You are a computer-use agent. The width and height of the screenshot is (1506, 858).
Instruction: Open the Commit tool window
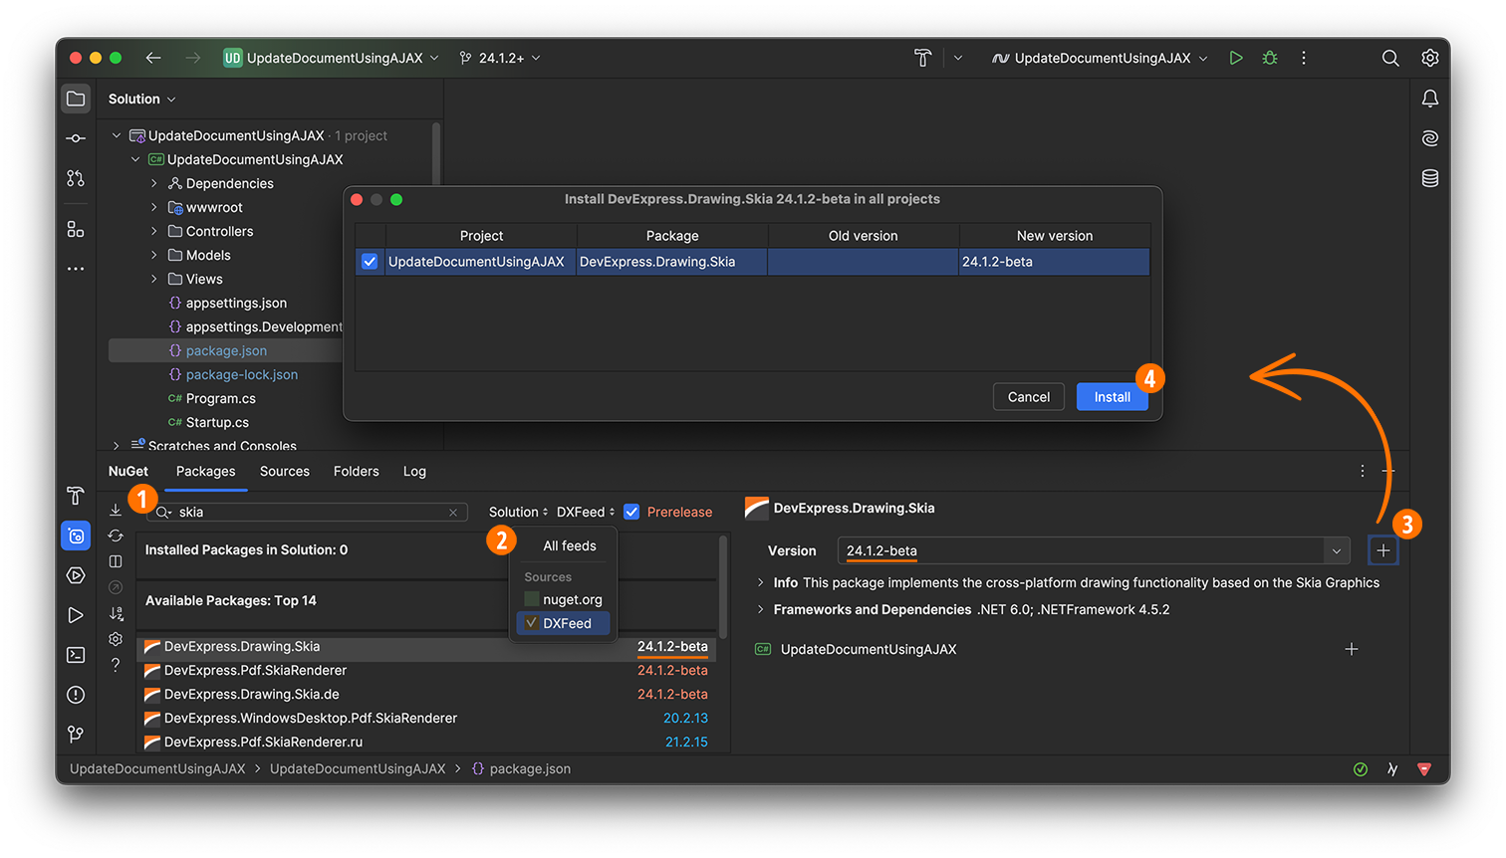tap(76, 138)
